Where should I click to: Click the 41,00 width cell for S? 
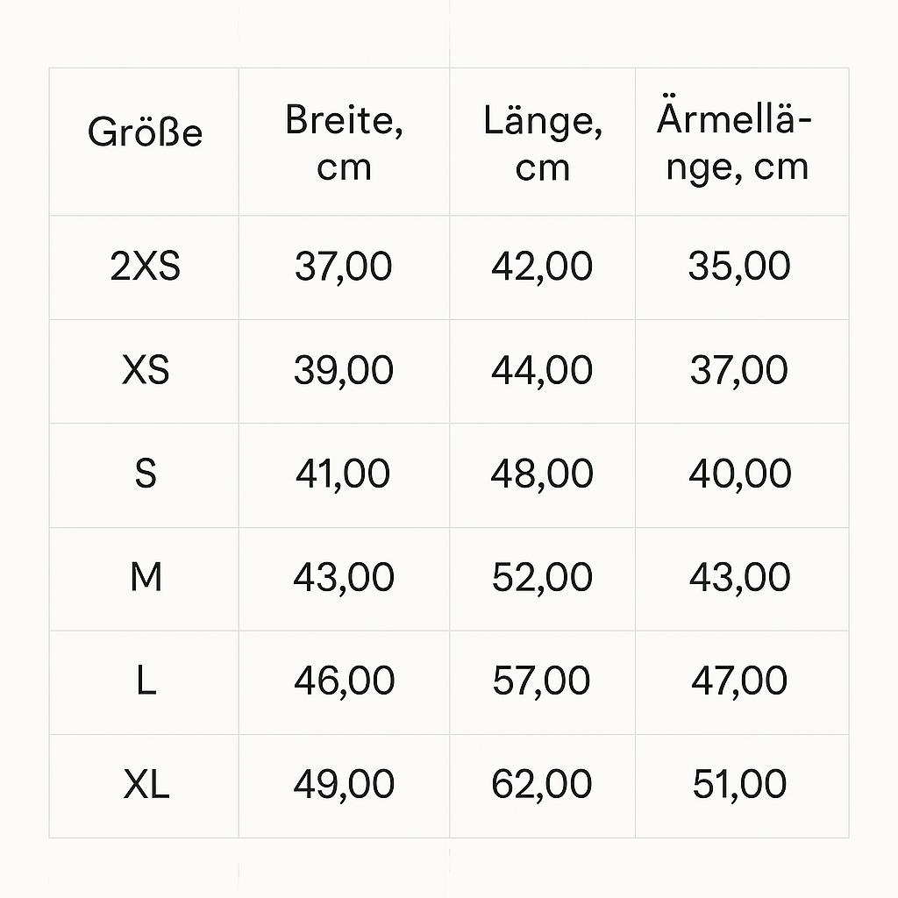coord(343,474)
